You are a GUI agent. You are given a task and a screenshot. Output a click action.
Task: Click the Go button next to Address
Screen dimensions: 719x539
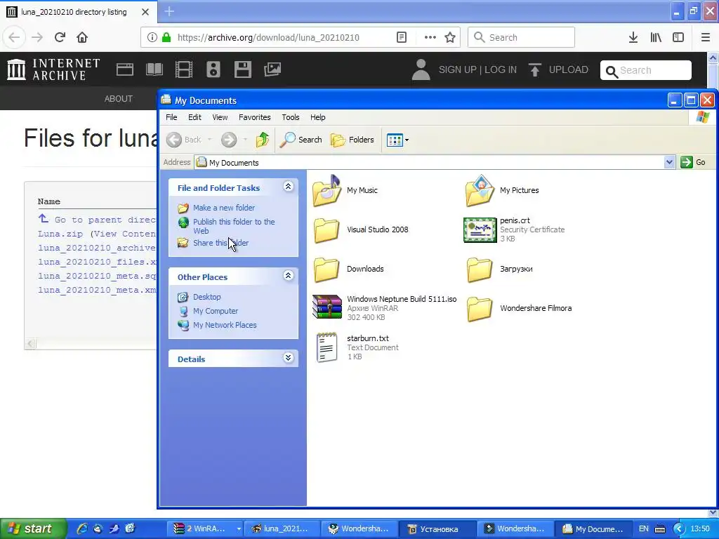tap(693, 162)
